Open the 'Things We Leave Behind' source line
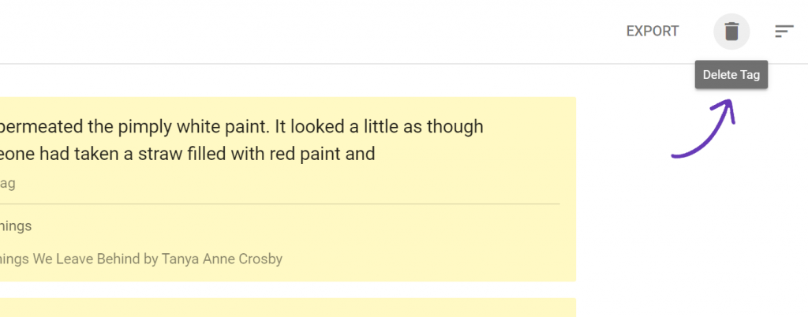This screenshot has width=808, height=317. point(141,259)
